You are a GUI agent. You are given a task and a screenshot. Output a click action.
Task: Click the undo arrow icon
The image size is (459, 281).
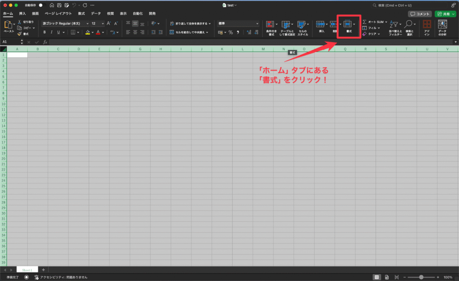click(74, 5)
